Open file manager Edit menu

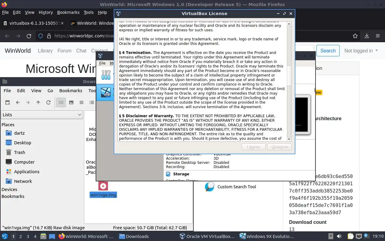[21, 91]
